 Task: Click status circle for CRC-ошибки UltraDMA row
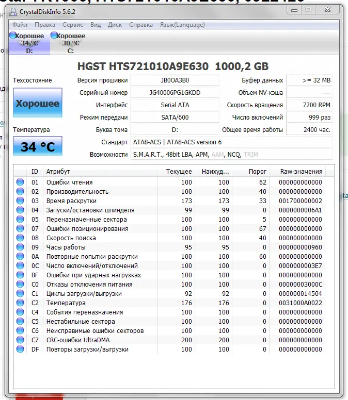coord(20,340)
